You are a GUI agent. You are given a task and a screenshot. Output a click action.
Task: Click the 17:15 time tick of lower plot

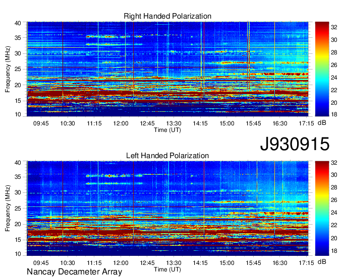307,263
